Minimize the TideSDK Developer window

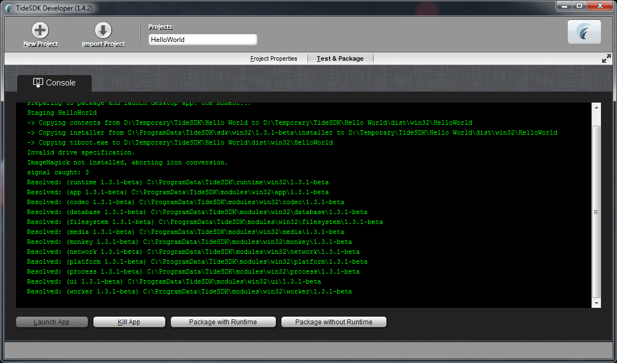point(564,6)
